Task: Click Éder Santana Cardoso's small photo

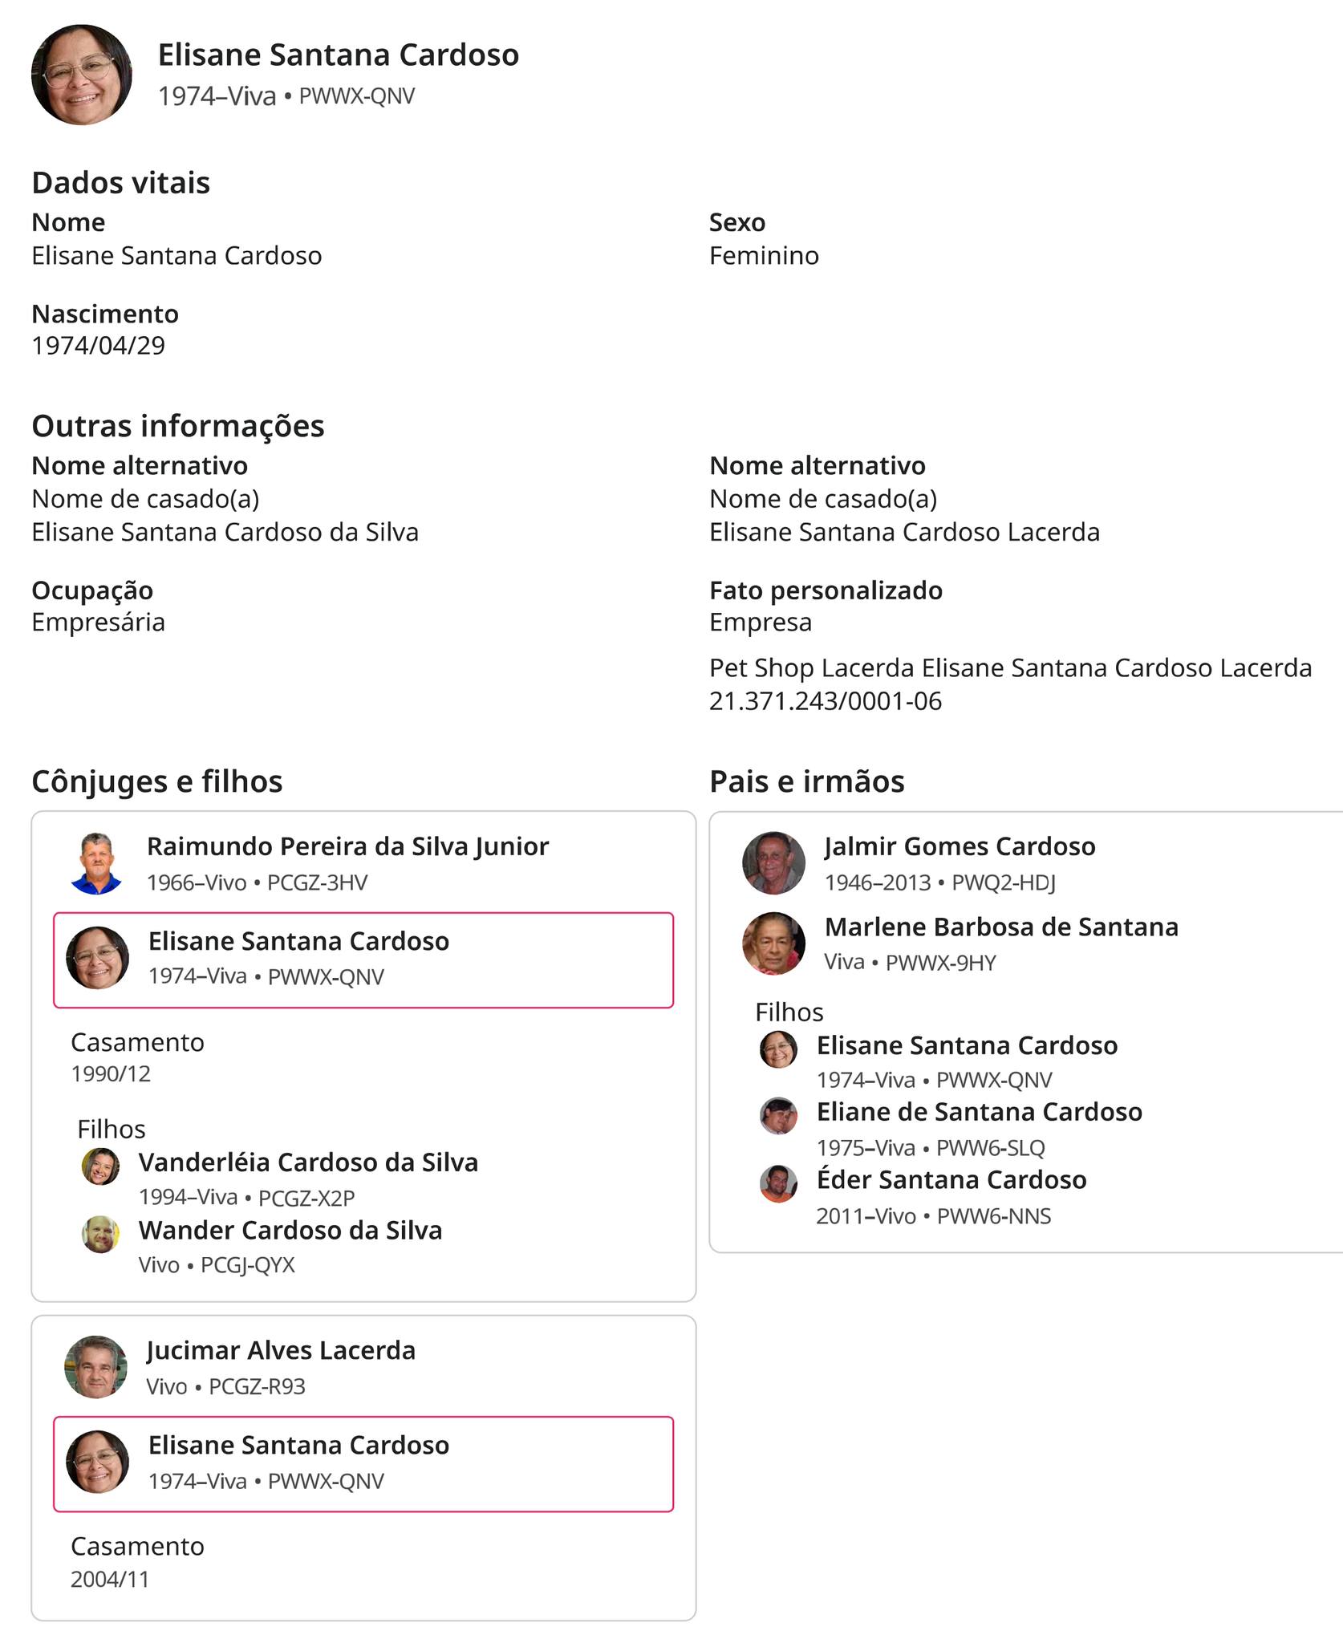Action: [x=778, y=1184]
